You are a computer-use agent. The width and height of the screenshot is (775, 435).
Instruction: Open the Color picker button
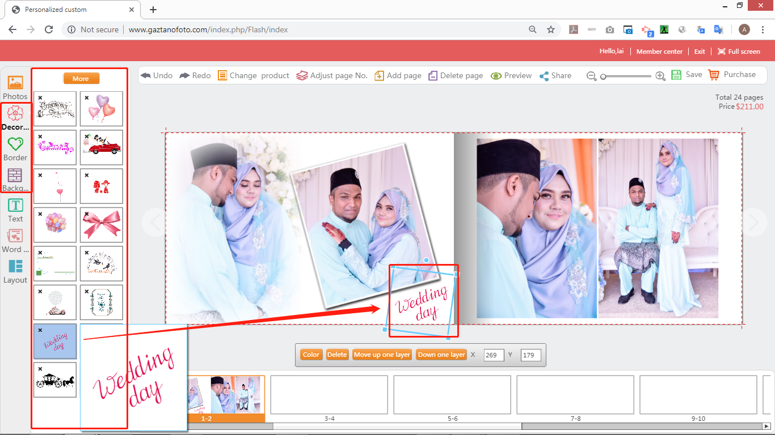[311, 355]
